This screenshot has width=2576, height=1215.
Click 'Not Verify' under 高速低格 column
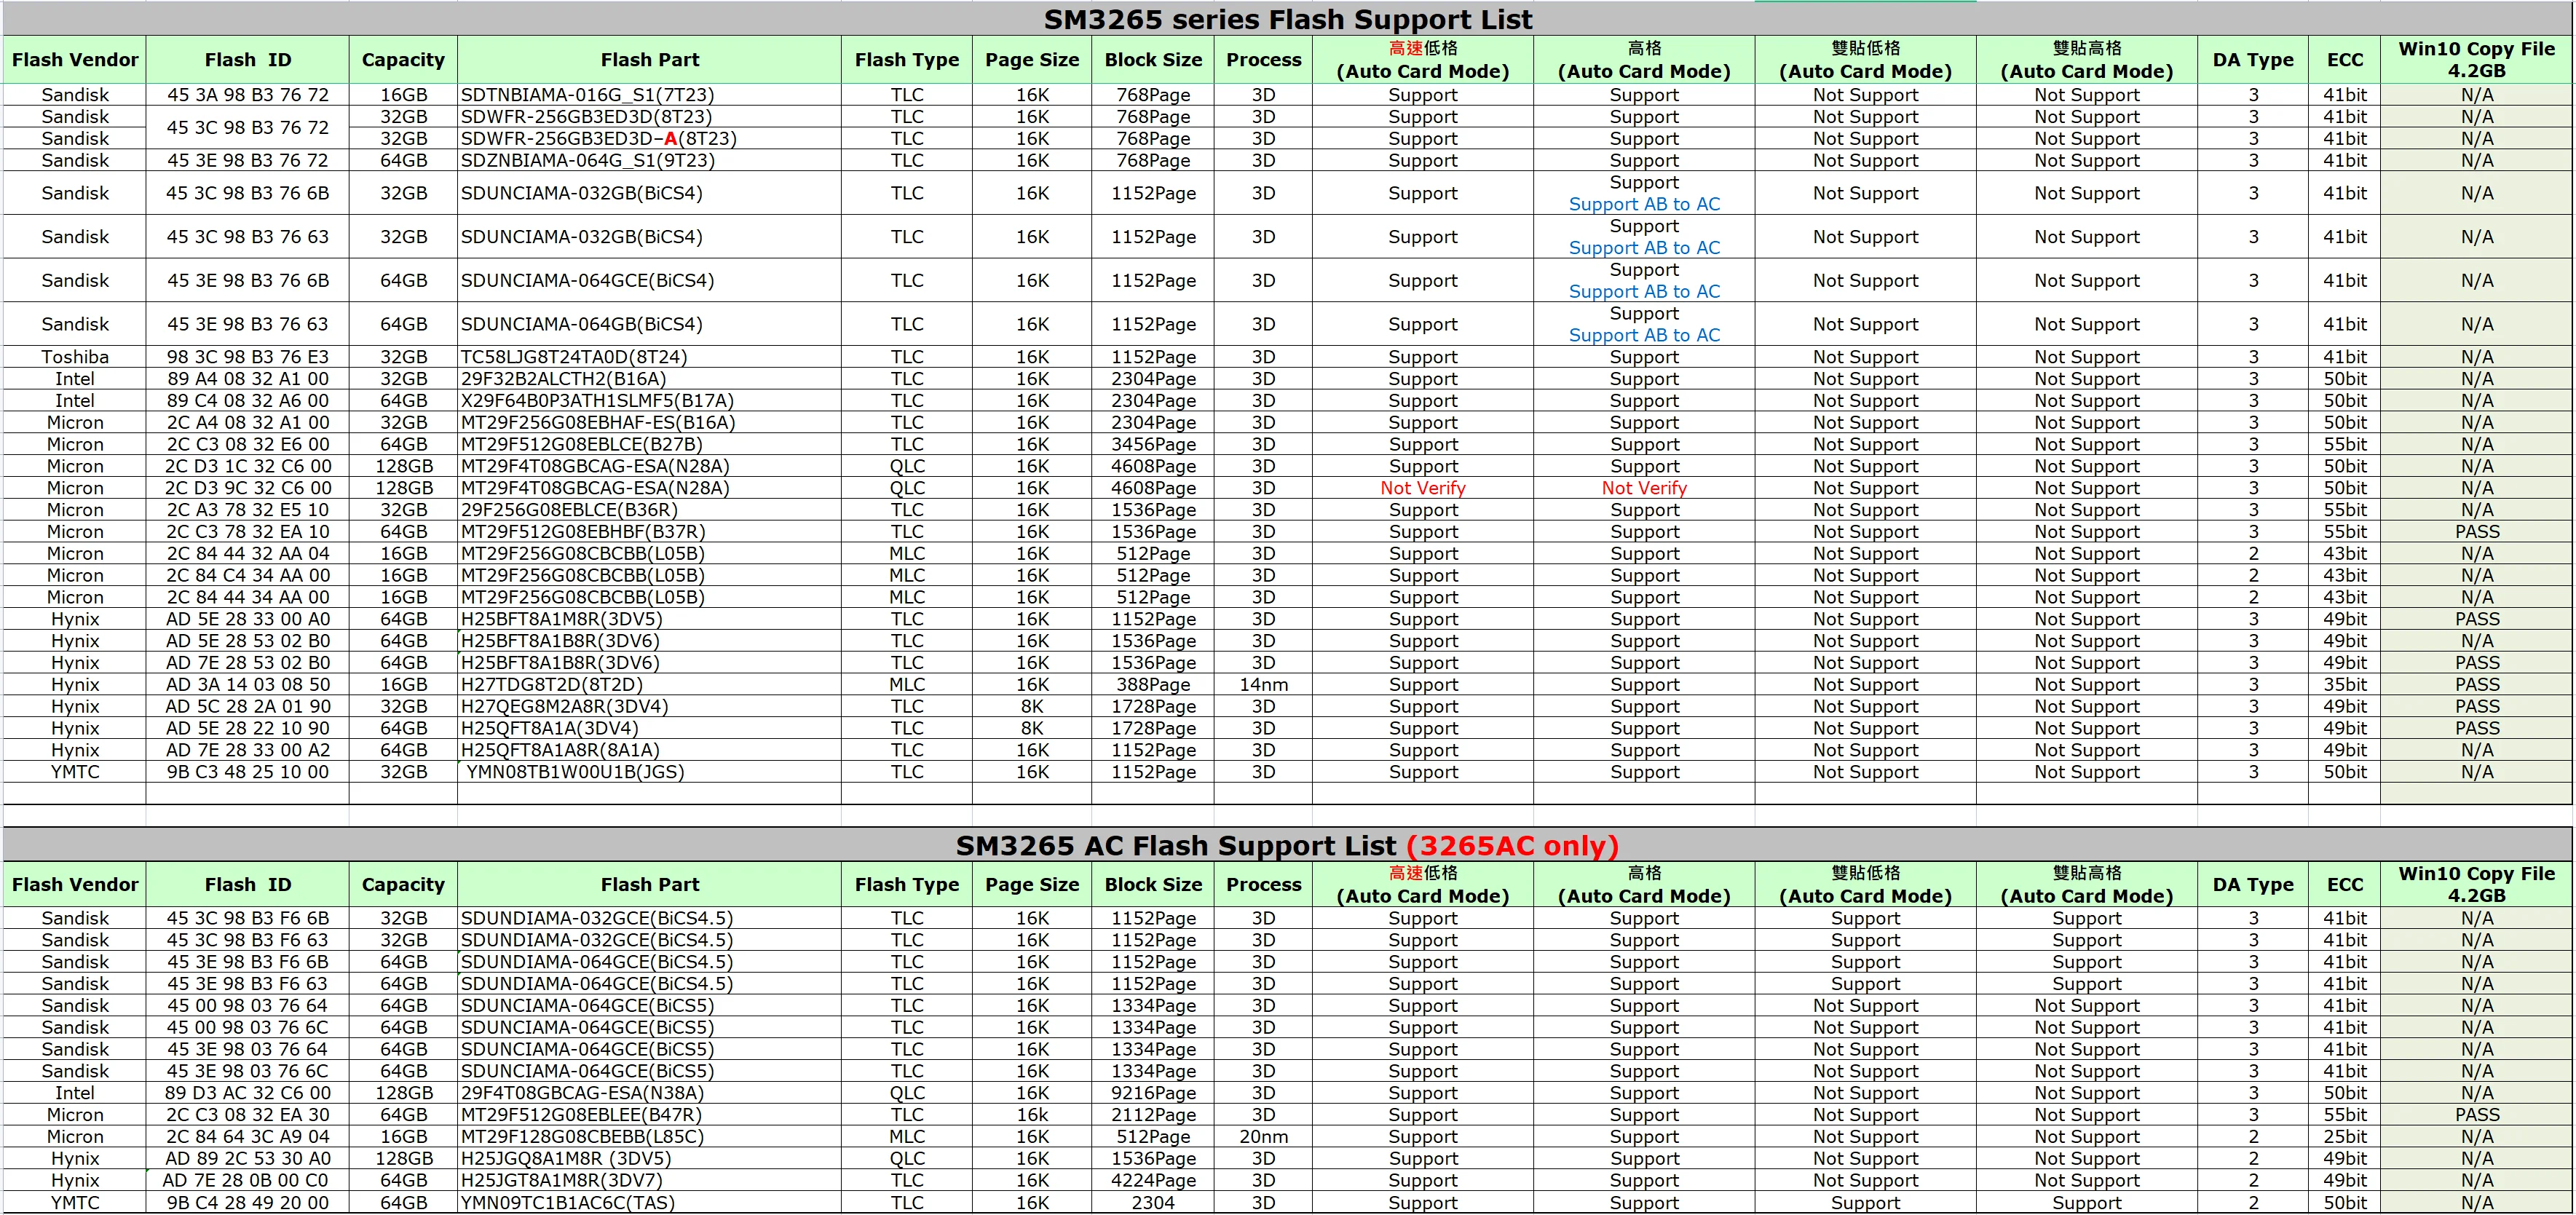pos(1422,489)
